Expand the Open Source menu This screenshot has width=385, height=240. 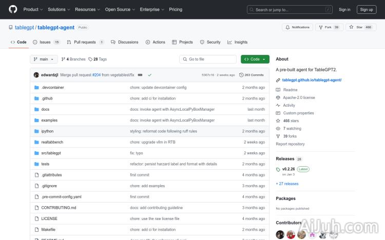tap(120, 9)
